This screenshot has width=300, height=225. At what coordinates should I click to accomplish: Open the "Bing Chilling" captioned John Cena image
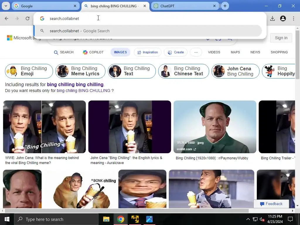tap(45, 127)
